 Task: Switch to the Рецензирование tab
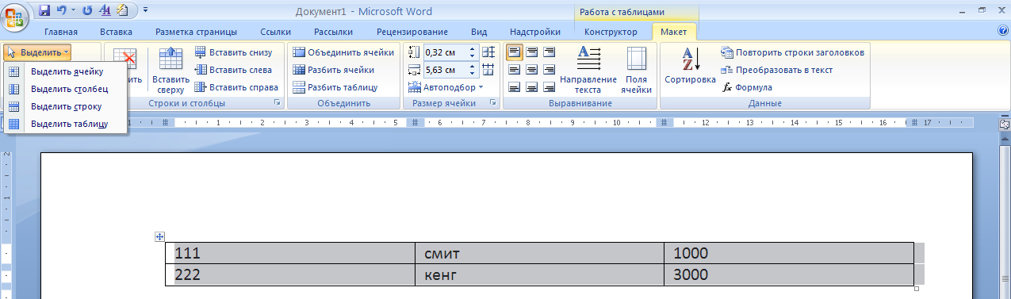[412, 32]
